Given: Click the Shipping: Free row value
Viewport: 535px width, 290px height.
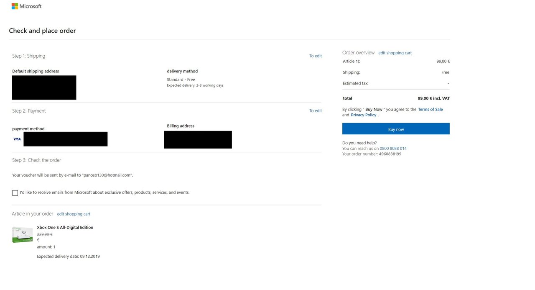Looking at the screenshot, I should 446,72.
